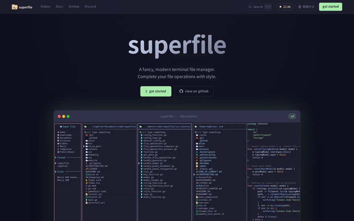Screen dimensions: 354x221
Task: Click the spf badge in terminal titlebar
Action: pos(292,116)
